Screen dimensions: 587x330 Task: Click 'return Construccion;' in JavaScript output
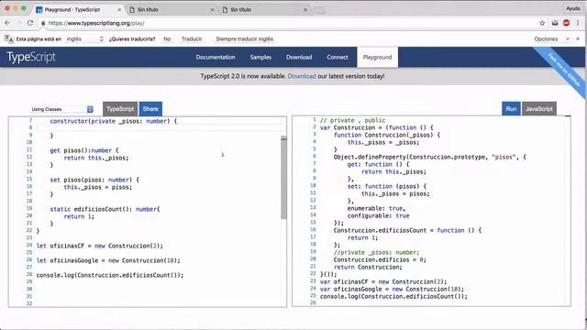click(x=368, y=267)
